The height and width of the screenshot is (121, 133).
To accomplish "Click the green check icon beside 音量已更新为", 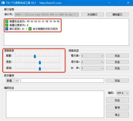I will [7, 25].
